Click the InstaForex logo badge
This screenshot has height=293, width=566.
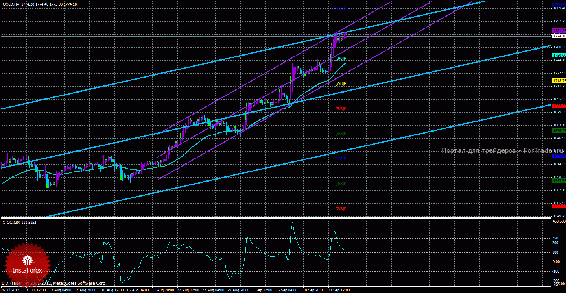point(27,263)
